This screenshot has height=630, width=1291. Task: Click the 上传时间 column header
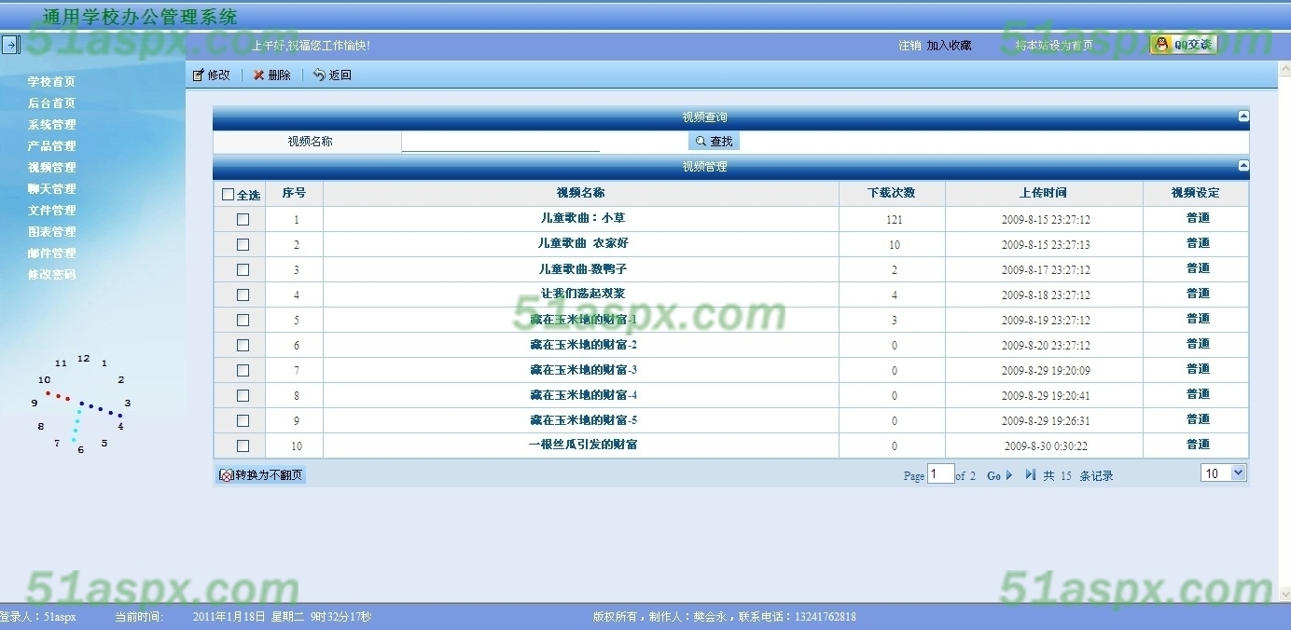point(1043,193)
